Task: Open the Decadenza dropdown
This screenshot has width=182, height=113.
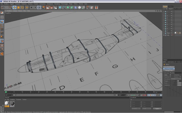Action: [176, 79]
